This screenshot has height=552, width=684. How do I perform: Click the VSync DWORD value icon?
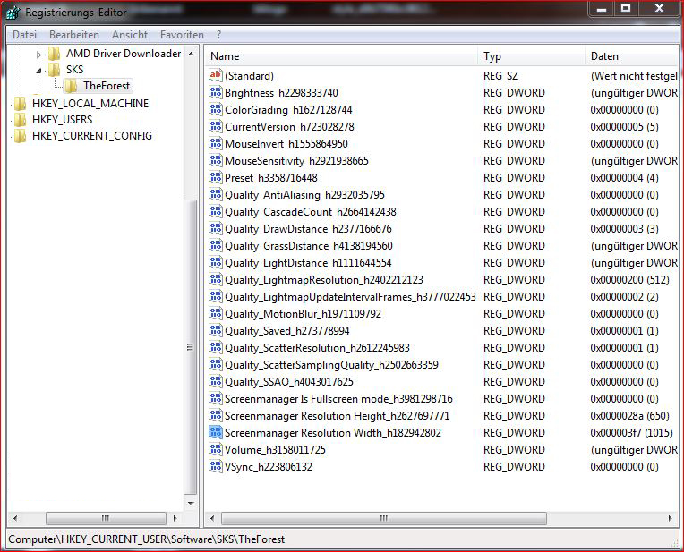[x=215, y=467]
